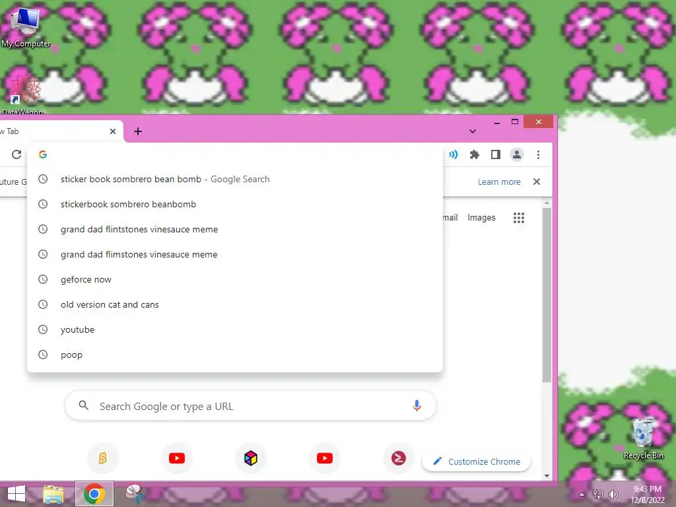676x507 pixels.
Task: Click the Google G icon in the address bar
Action: 43,154
